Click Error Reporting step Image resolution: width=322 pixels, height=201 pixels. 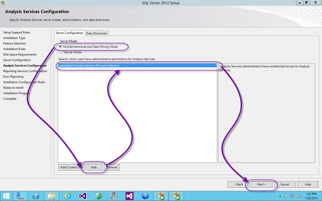[13, 76]
